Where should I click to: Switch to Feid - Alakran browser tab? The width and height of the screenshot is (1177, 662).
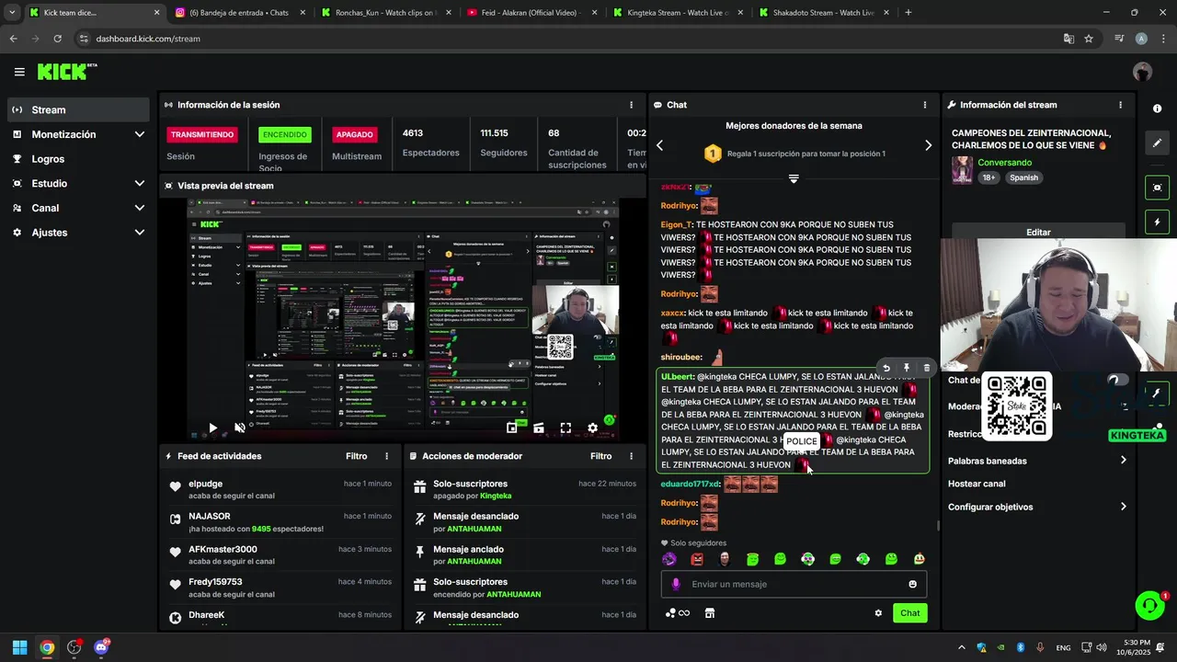[532, 13]
